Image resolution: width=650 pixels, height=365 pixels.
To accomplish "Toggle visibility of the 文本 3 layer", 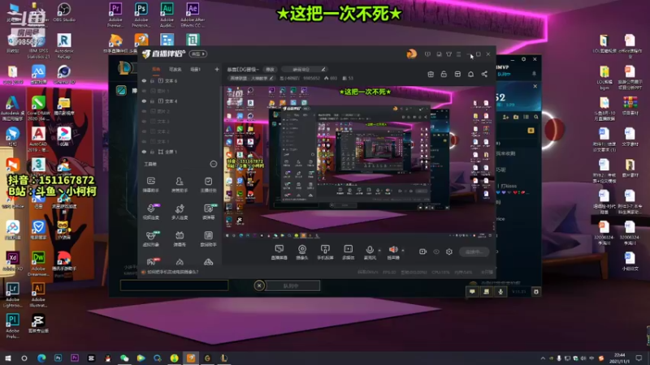I will [x=144, y=121].
